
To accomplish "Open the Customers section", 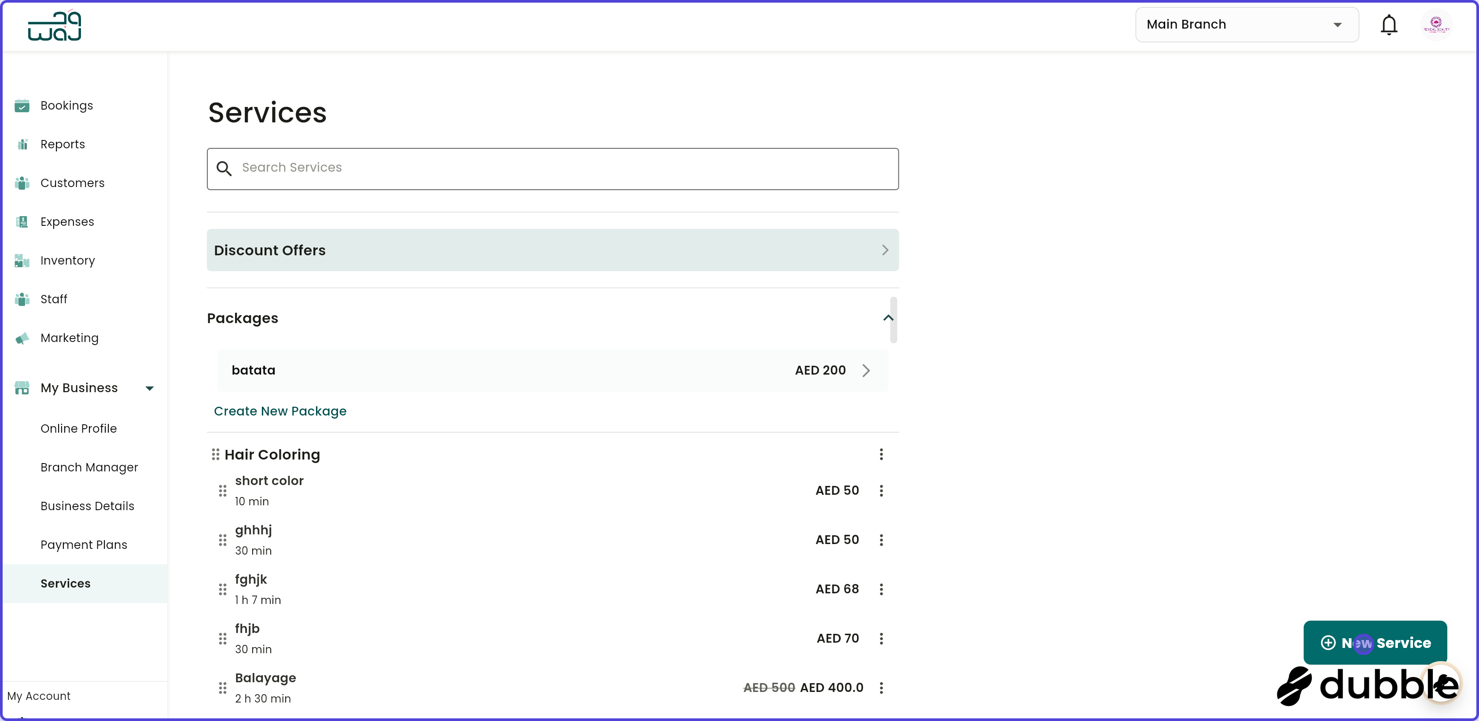I will (x=72, y=183).
